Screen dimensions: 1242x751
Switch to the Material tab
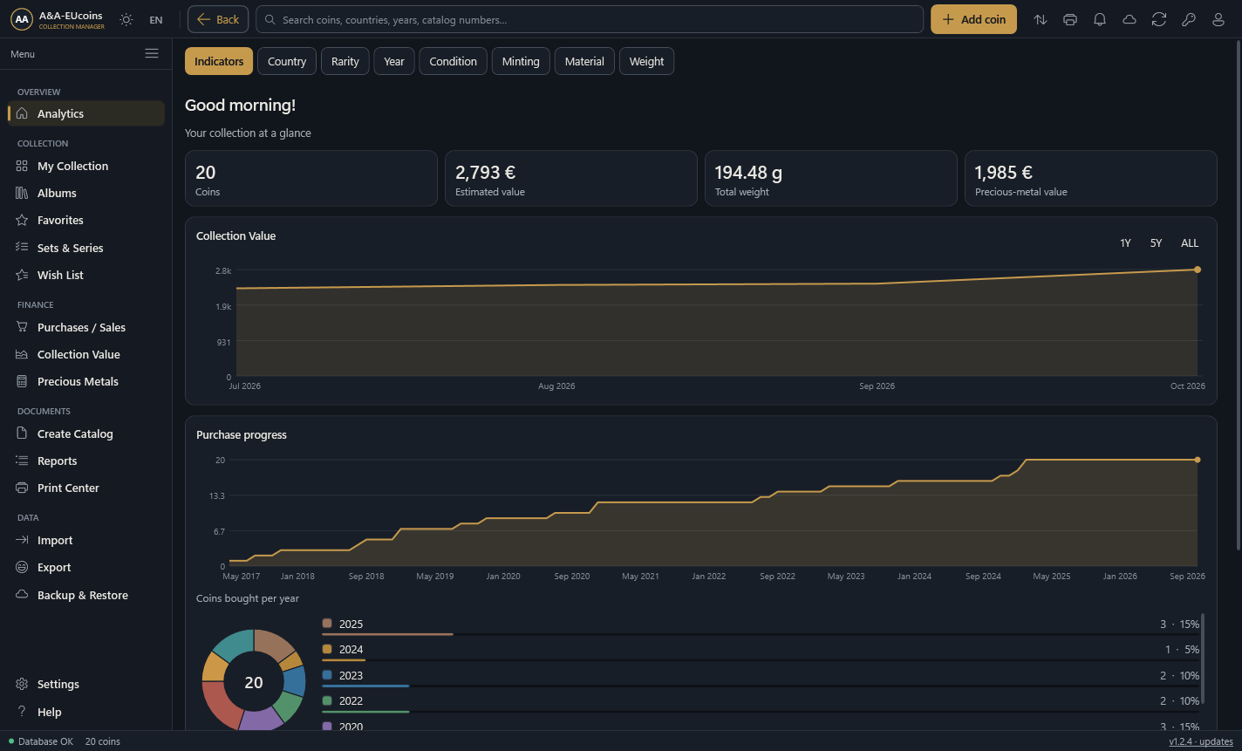[584, 61]
